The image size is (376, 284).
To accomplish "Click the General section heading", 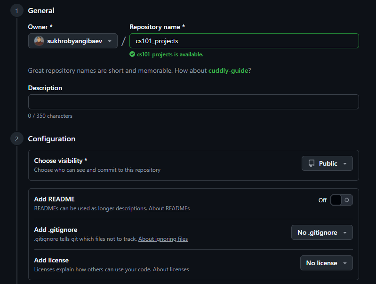I will [x=41, y=11].
